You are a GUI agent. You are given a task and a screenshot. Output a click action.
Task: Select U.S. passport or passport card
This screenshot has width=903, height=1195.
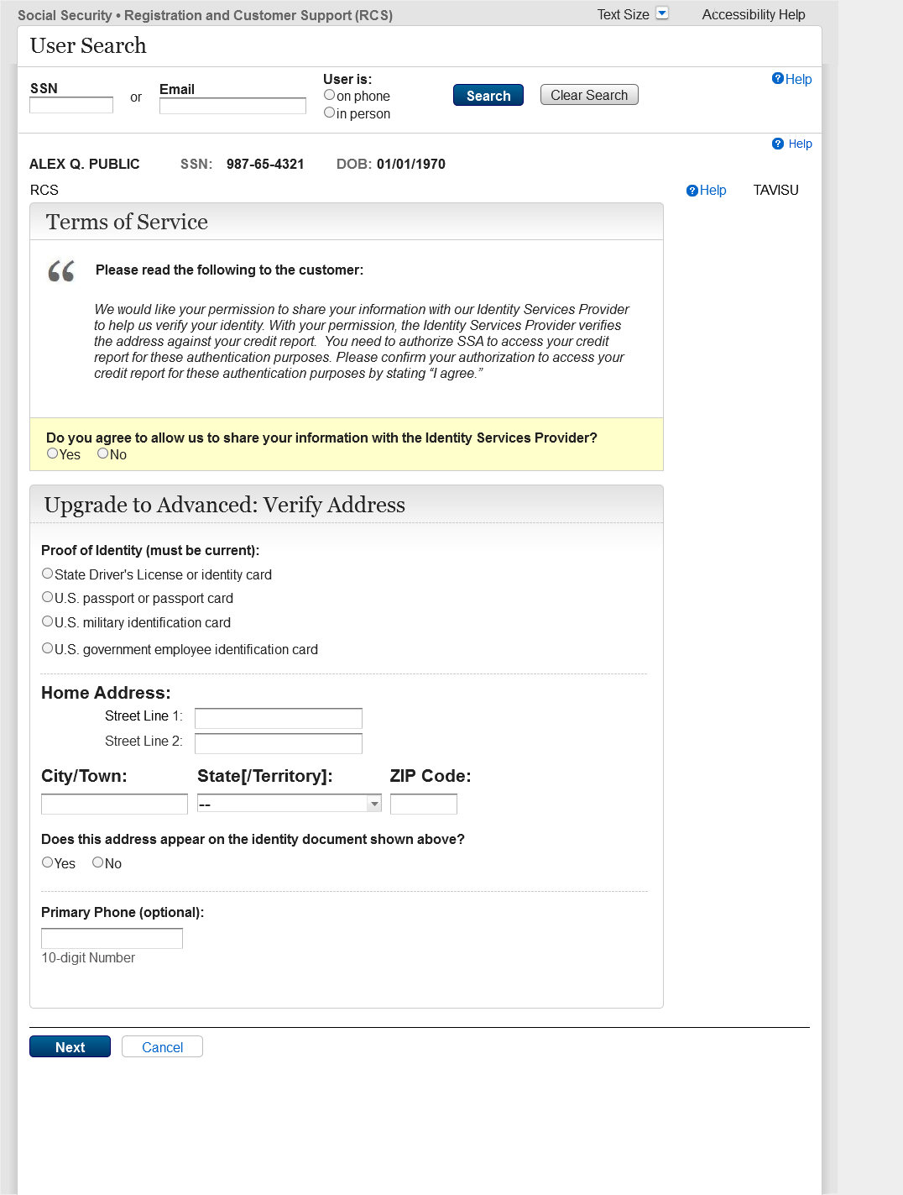point(48,597)
